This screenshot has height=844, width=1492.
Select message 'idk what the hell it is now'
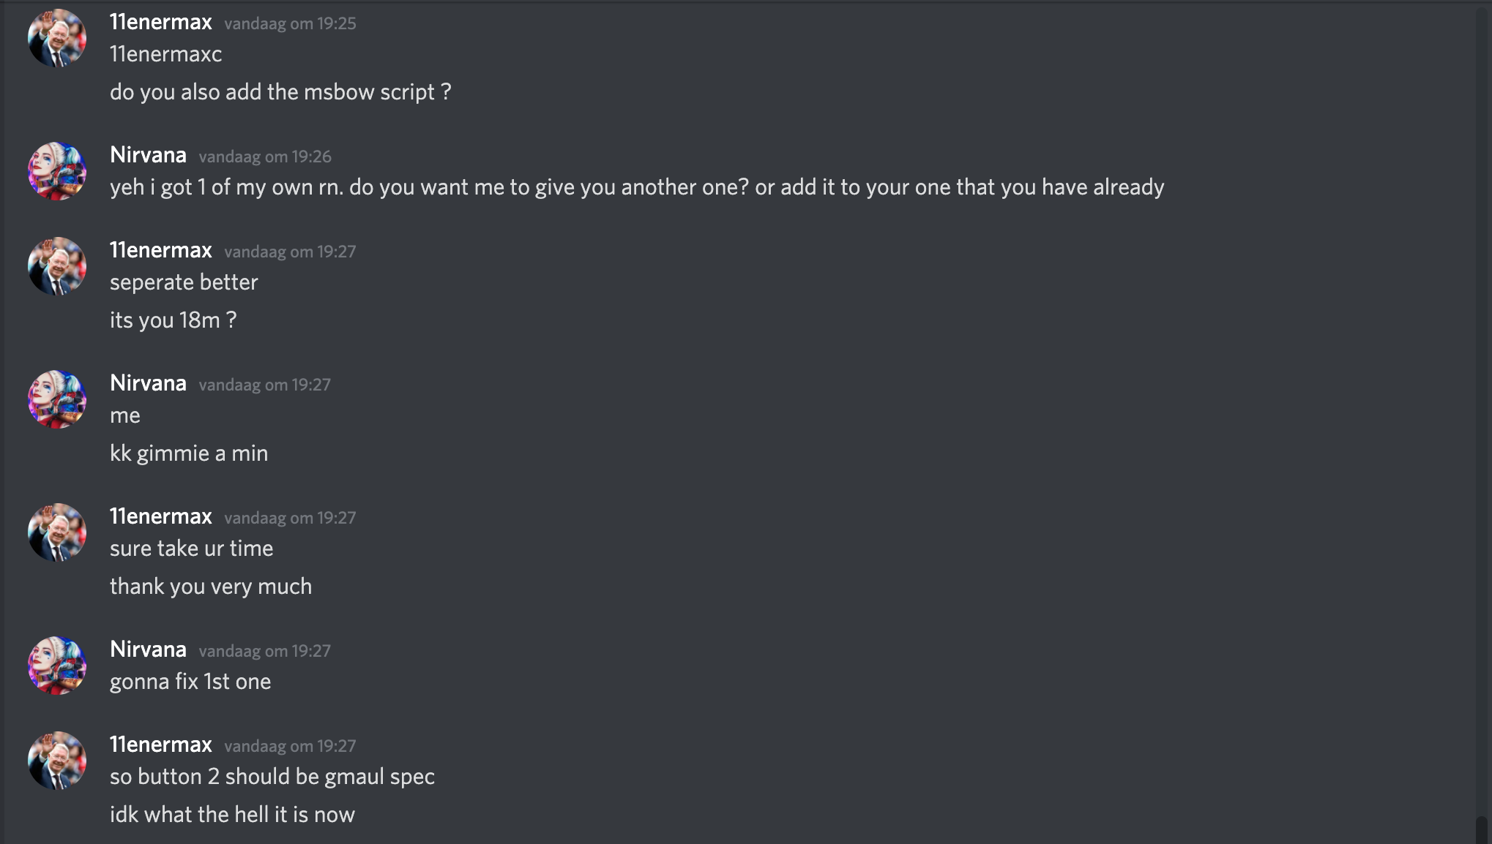(x=232, y=815)
